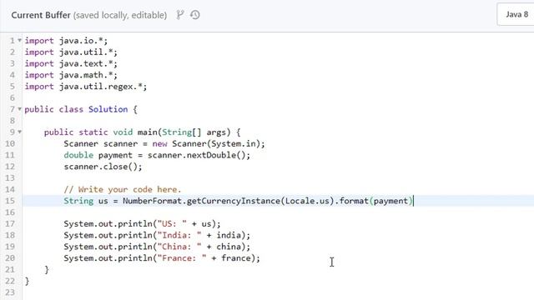Click println line with "China: "
Viewport: 534px width, 300px height.
tap(157, 247)
